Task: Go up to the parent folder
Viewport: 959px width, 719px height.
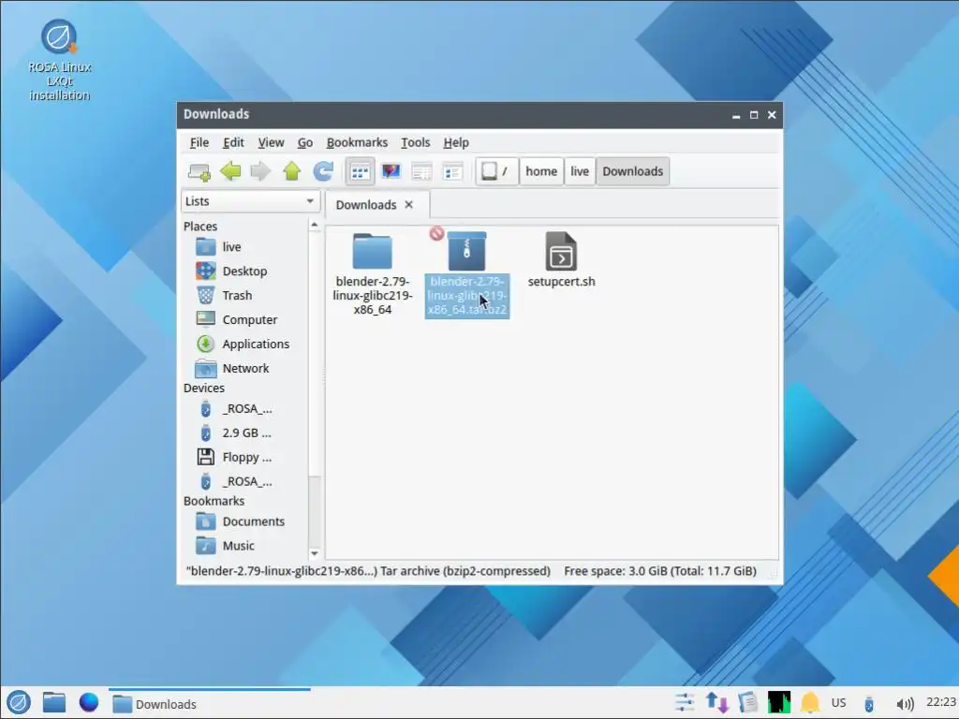Action: 292,172
